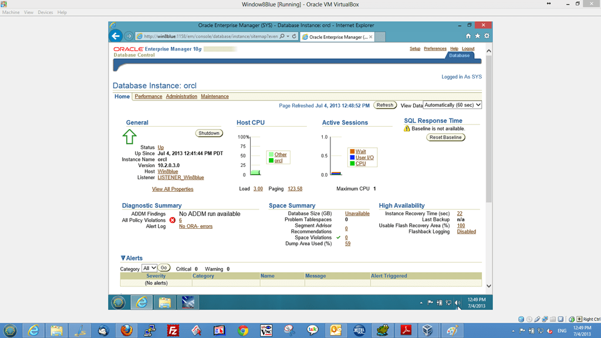Click the User I/O legend entry
This screenshot has height=338, width=601.
[364, 158]
